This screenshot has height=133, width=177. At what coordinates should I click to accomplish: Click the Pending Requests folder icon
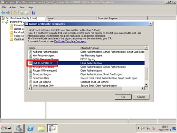[11, 32]
